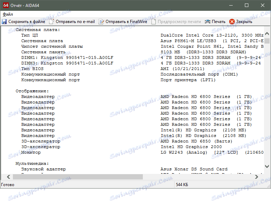The image size is (271, 207).
Task: Click the 544 КБ status bar size
Action: [x=182, y=185]
